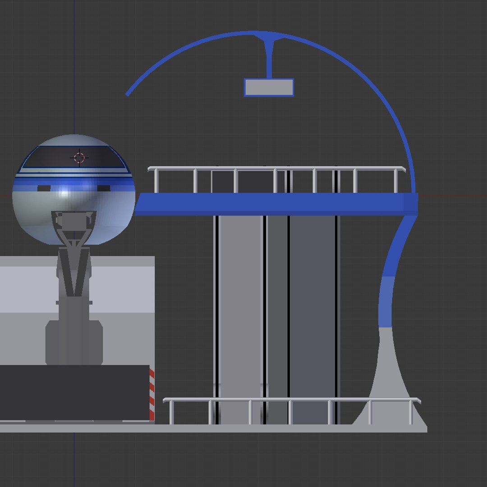Screen dimensions: 487x487
Task: Select the dark block below the robot stand
Action: pos(74,393)
